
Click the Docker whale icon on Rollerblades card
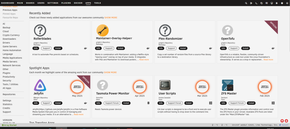[x=86, y=48]
